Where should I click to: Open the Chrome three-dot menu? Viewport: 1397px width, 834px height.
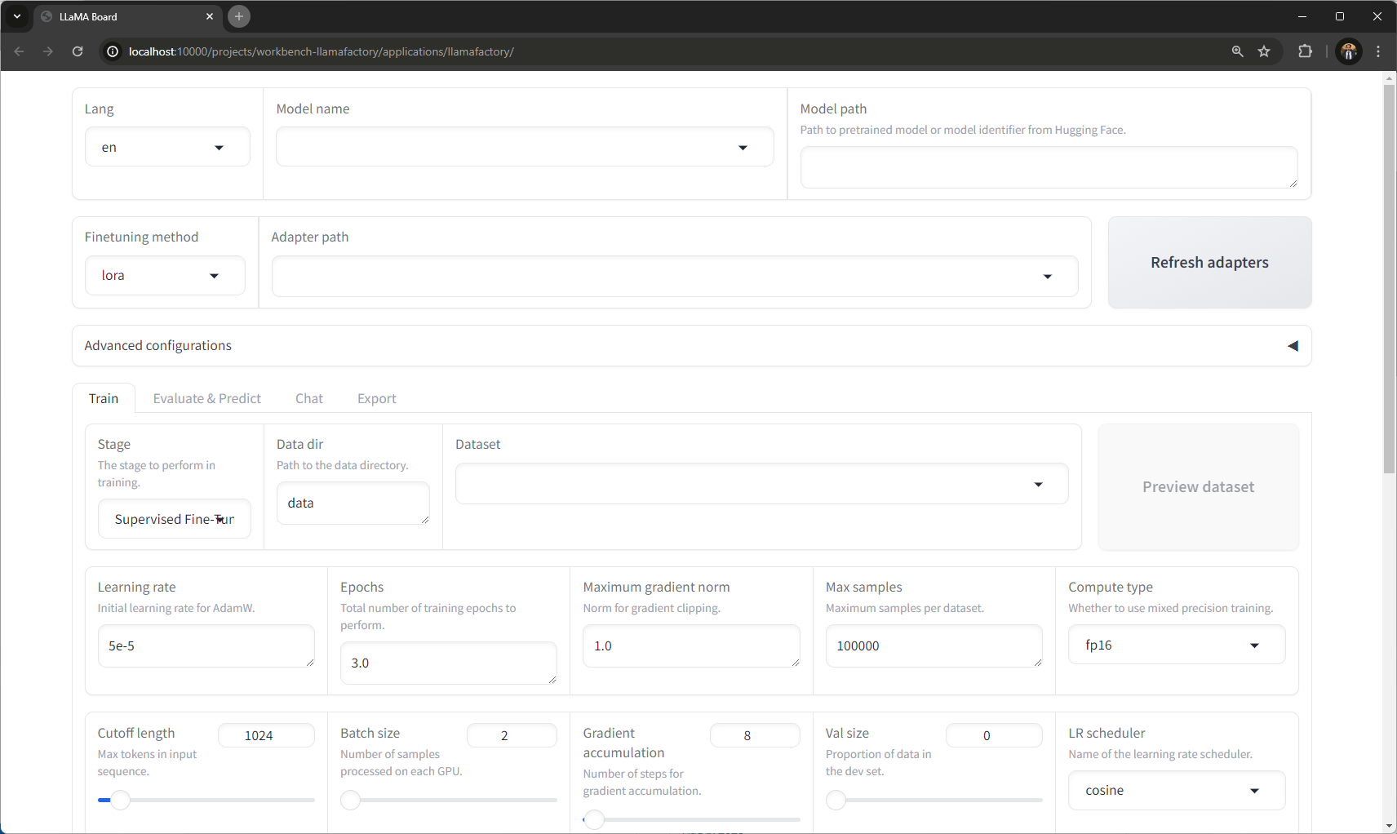click(1378, 51)
